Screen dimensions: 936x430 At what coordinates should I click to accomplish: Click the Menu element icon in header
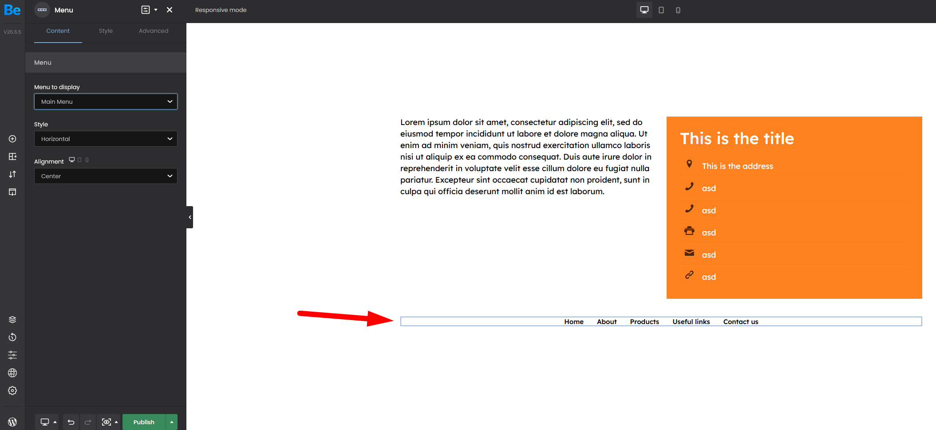(42, 10)
